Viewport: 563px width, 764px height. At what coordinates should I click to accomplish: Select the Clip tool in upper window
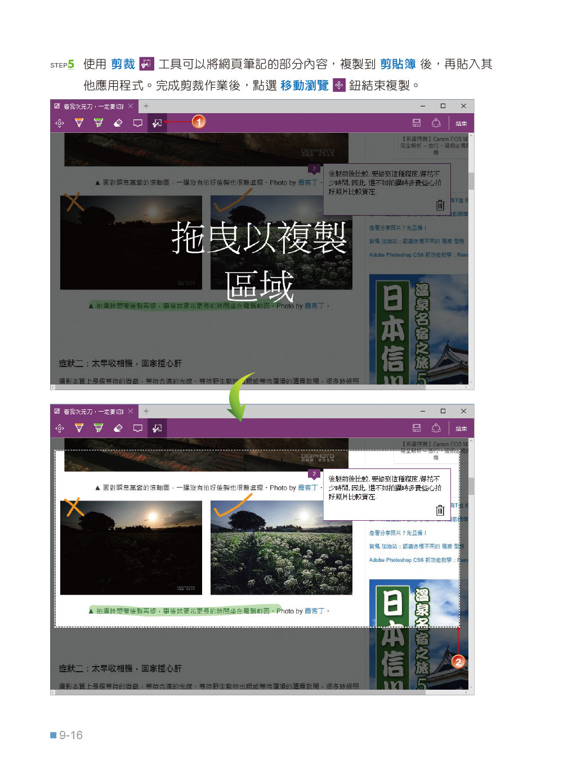157,123
